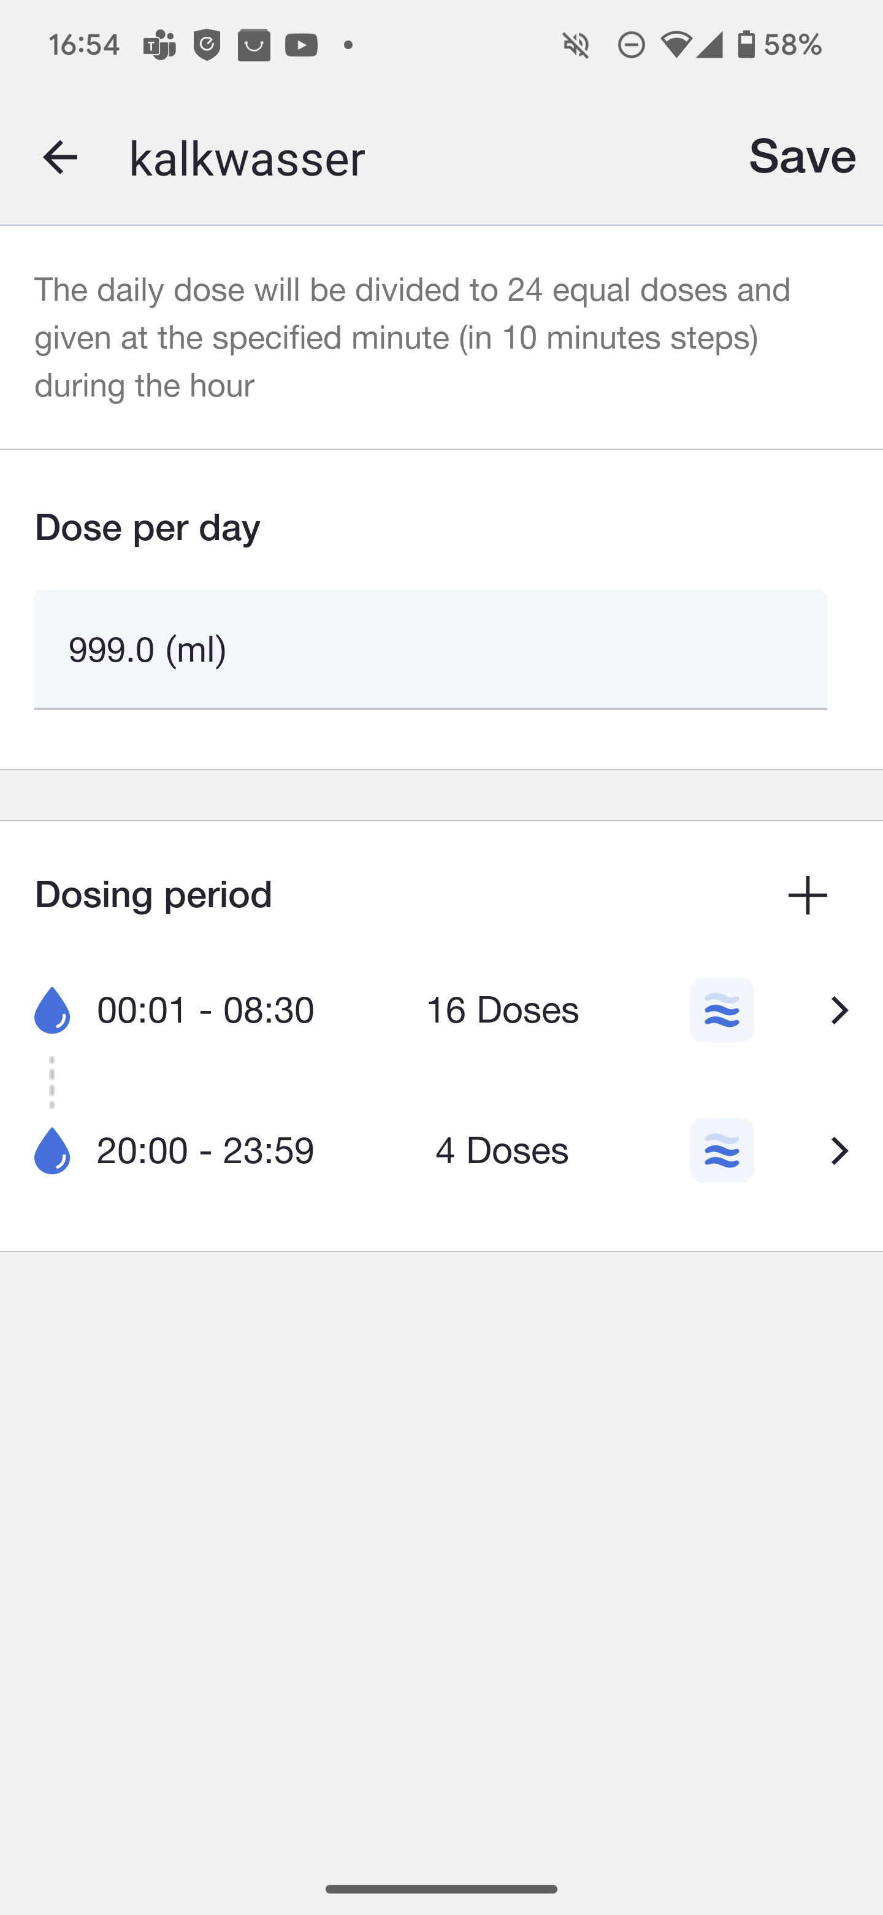Tap the droplet icon for 20:00 - 23:59
Viewport: 883px width, 1915px height.
(x=52, y=1151)
